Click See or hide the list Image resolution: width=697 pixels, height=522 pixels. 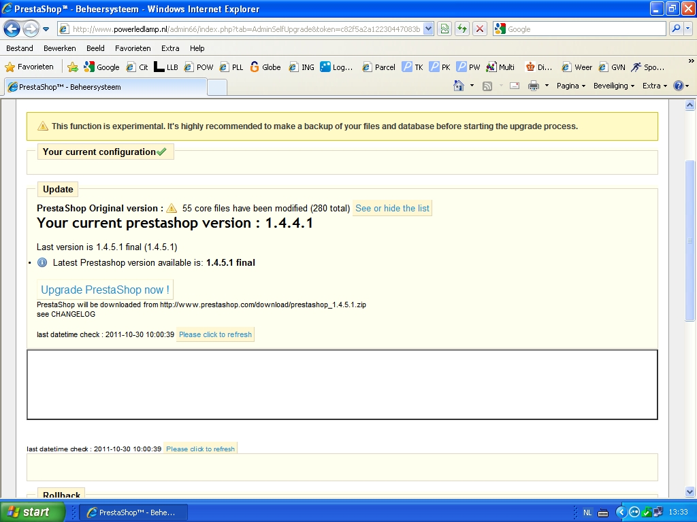pyautogui.click(x=392, y=208)
